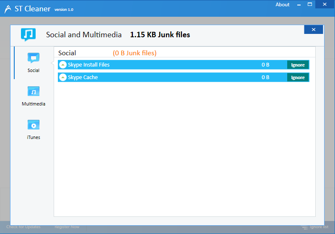Close the ST Cleaner application window
Image resolution: width=335 pixels, height=234 pixels.
(x=324, y=5)
